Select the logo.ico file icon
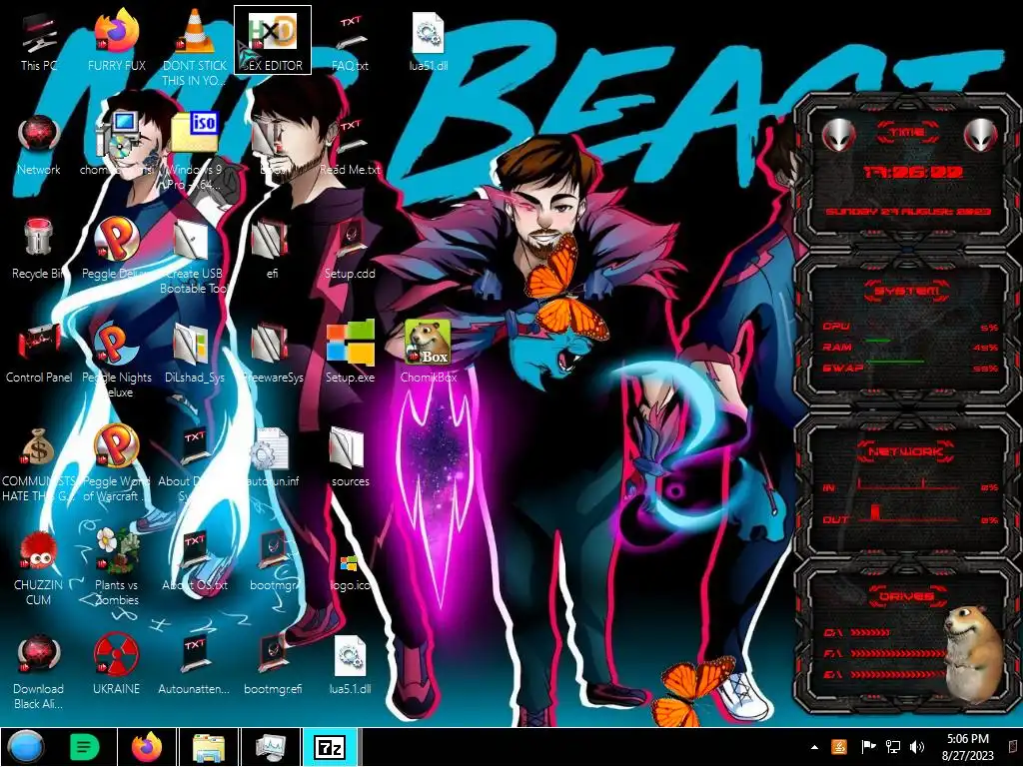This screenshot has height=767, width=1023. click(350, 570)
